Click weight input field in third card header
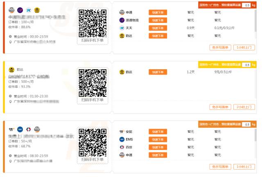 coord(246,124)
